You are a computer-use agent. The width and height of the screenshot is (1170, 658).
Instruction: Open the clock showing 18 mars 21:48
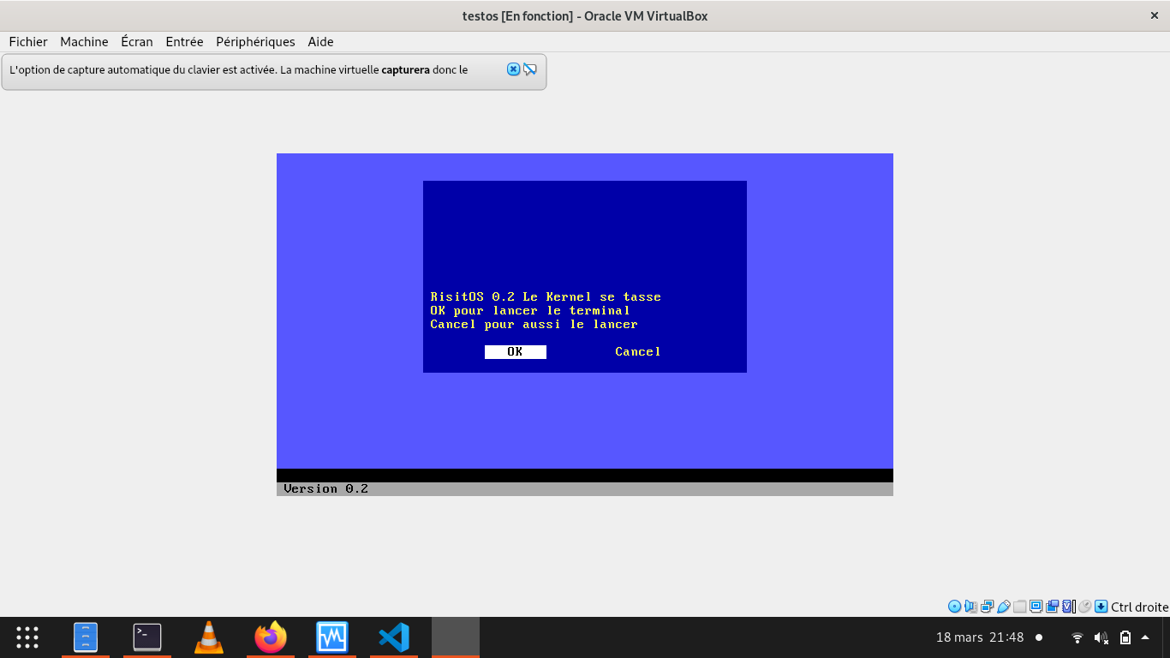979,637
